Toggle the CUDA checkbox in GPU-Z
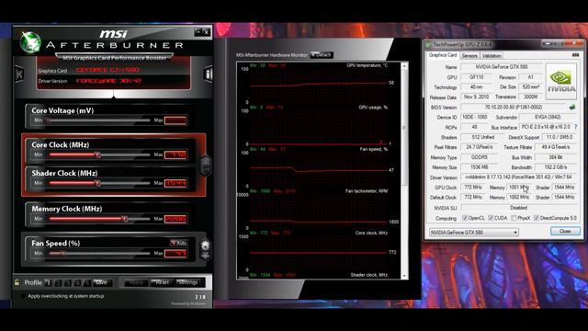Viewport: 588px width, 331px height. pyautogui.click(x=491, y=218)
